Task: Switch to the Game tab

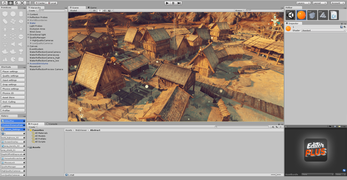Action: (92, 7)
